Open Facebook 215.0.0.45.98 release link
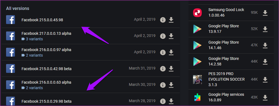This screenshot has width=279, height=106. click(x=42, y=20)
